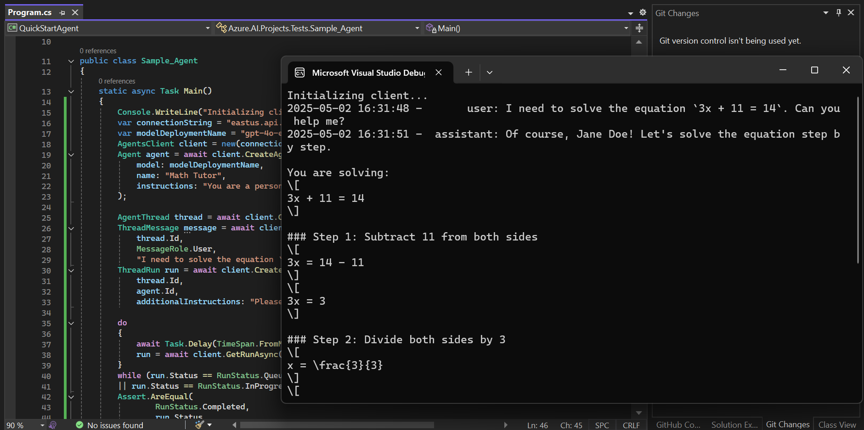Expand the Main() member dropdown
The width and height of the screenshot is (864, 430).
[626, 28]
